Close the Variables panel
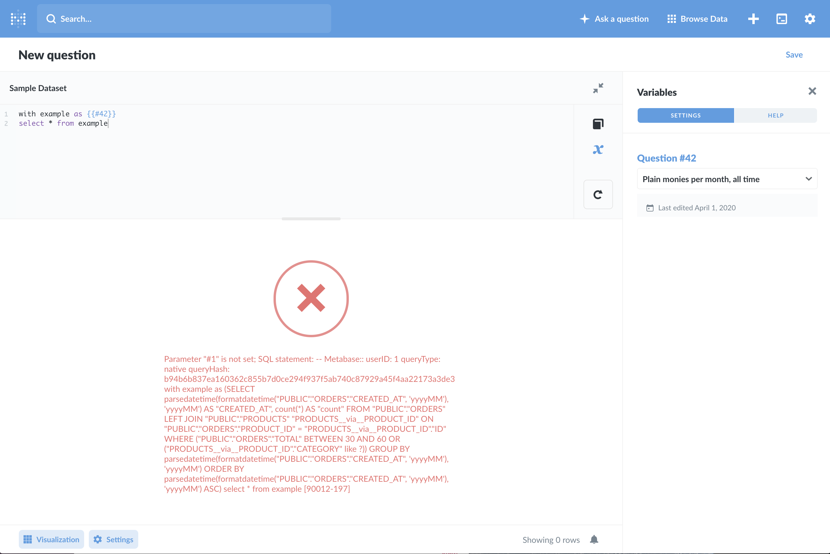The image size is (830, 554). pyautogui.click(x=812, y=92)
